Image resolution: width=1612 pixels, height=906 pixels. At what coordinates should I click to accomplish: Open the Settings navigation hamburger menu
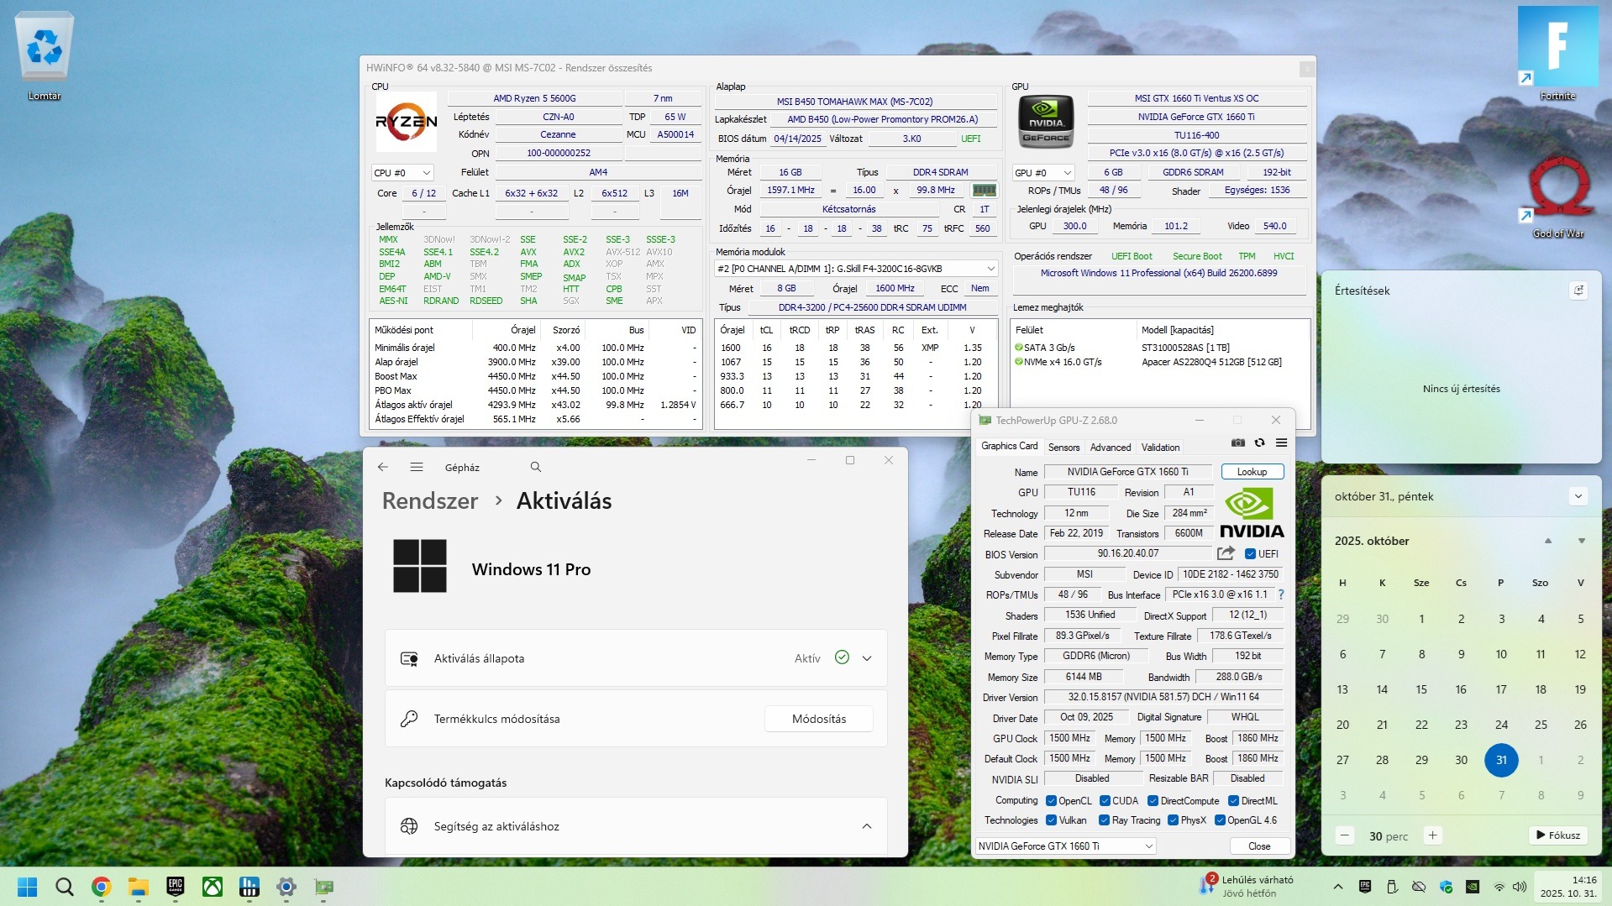point(417,467)
